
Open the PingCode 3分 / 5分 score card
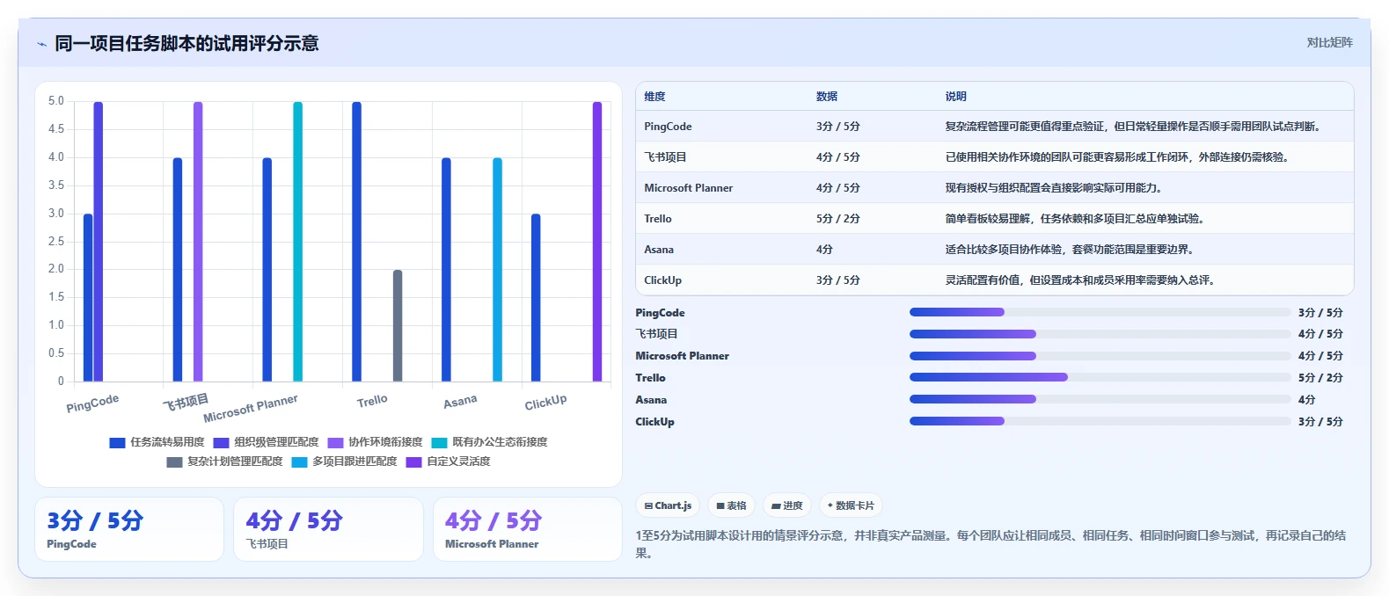129,529
